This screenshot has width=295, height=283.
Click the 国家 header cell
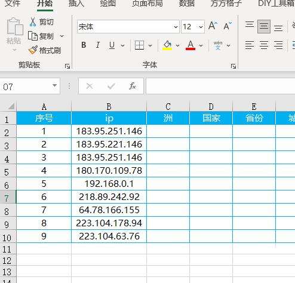tap(211, 118)
